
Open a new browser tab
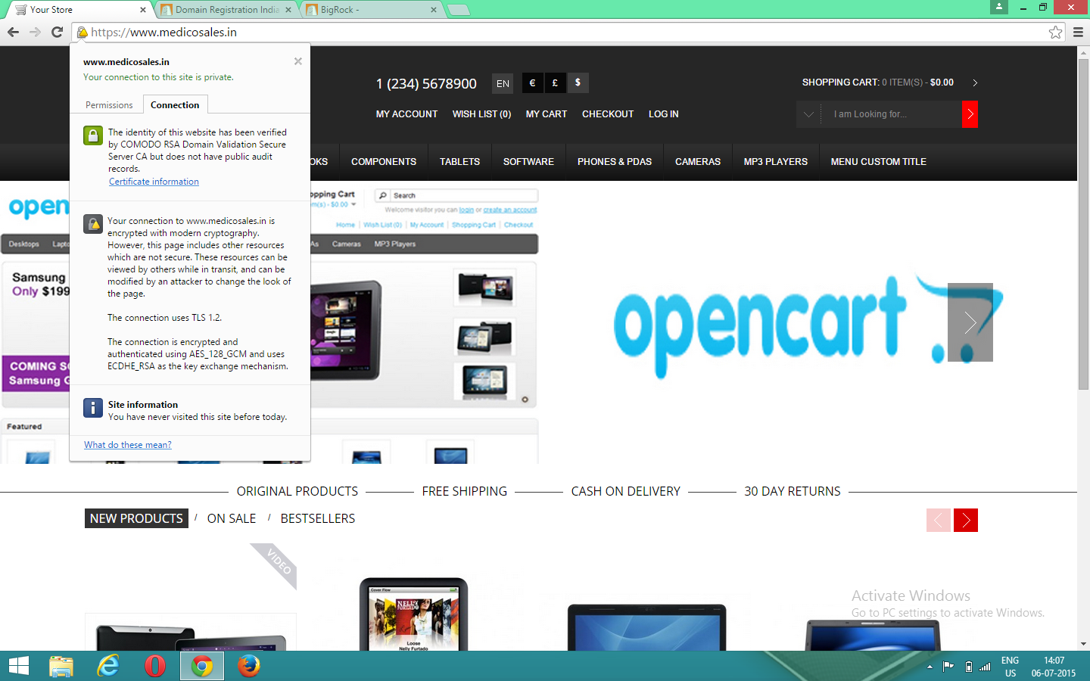click(459, 10)
